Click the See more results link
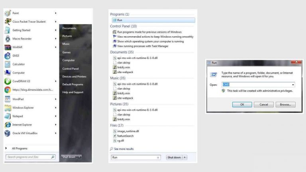Screen dimensions: 306x172 coord(124,149)
